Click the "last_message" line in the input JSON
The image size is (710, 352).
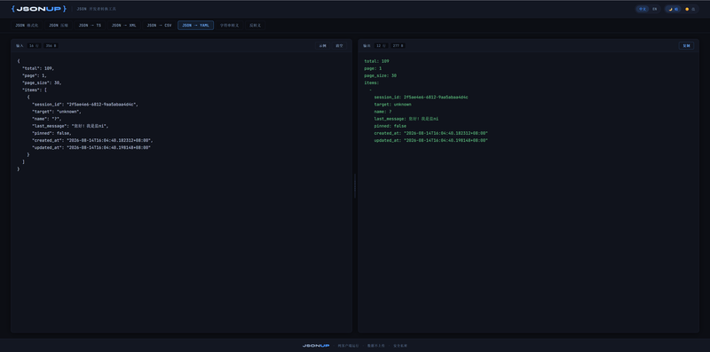click(70, 126)
